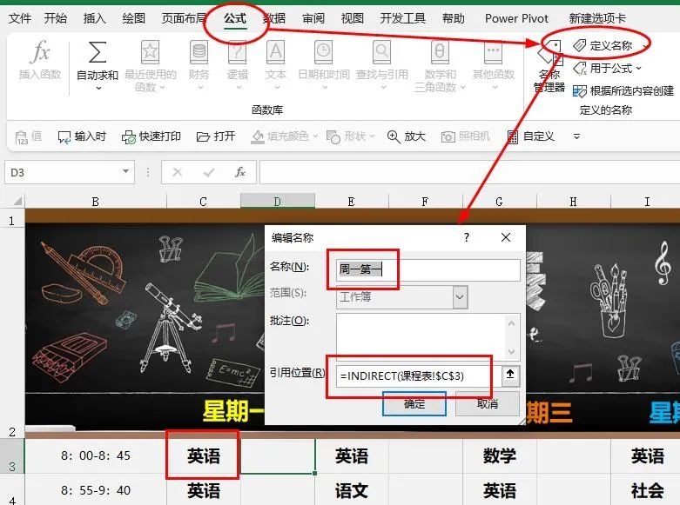Select row header 3
Image resolution: width=680 pixels, height=505 pixels.
12,456
